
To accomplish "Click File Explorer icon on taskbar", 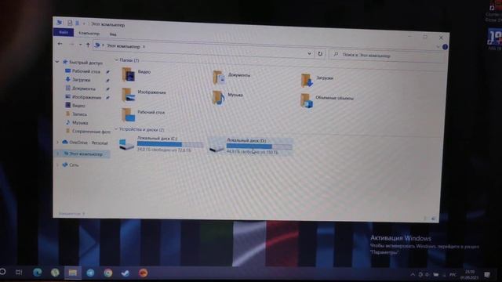I will coord(73,273).
